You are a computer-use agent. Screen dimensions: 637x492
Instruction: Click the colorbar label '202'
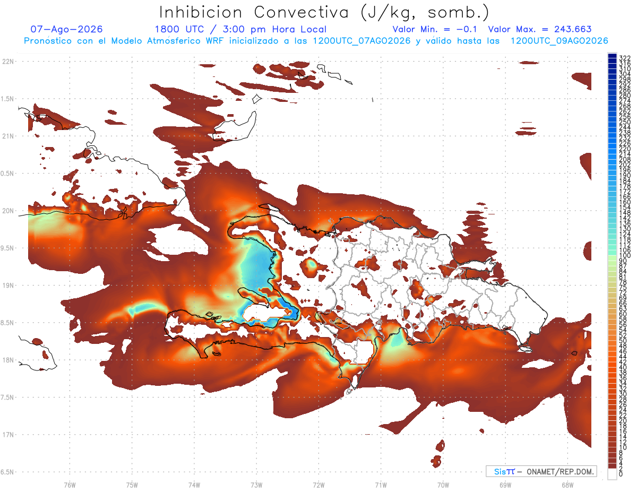pyautogui.click(x=625, y=165)
